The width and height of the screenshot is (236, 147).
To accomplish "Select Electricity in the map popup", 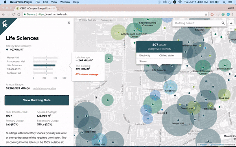I will tap(145, 56).
